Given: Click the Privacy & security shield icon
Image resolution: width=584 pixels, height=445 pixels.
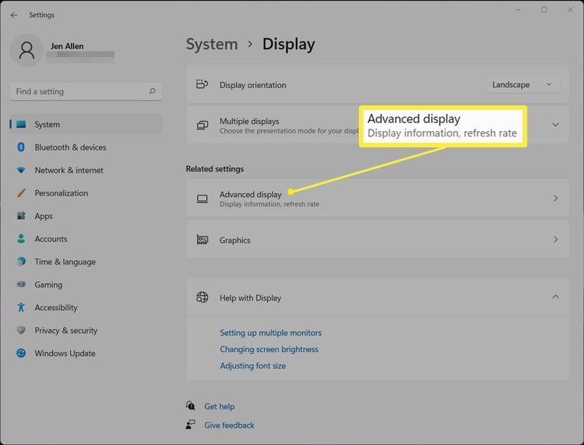Looking at the screenshot, I should click(x=21, y=330).
